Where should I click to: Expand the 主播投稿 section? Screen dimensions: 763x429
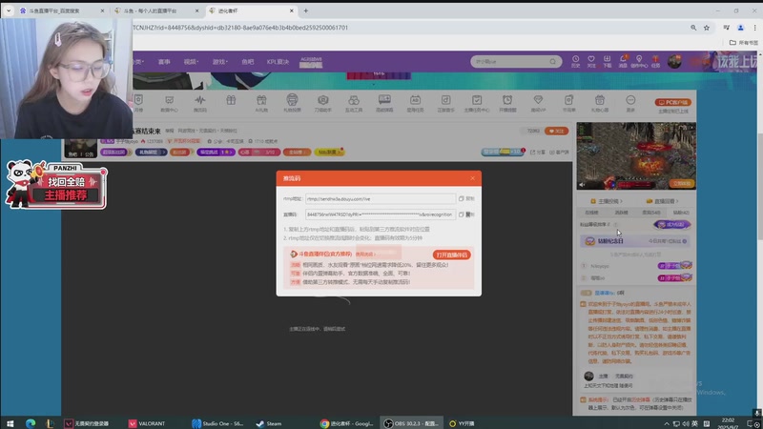[x=607, y=201]
